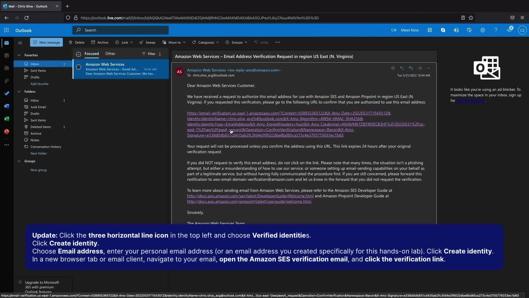Open the To Do checkmark app
Screen dimensions: 529x298
[x=7, y=94]
